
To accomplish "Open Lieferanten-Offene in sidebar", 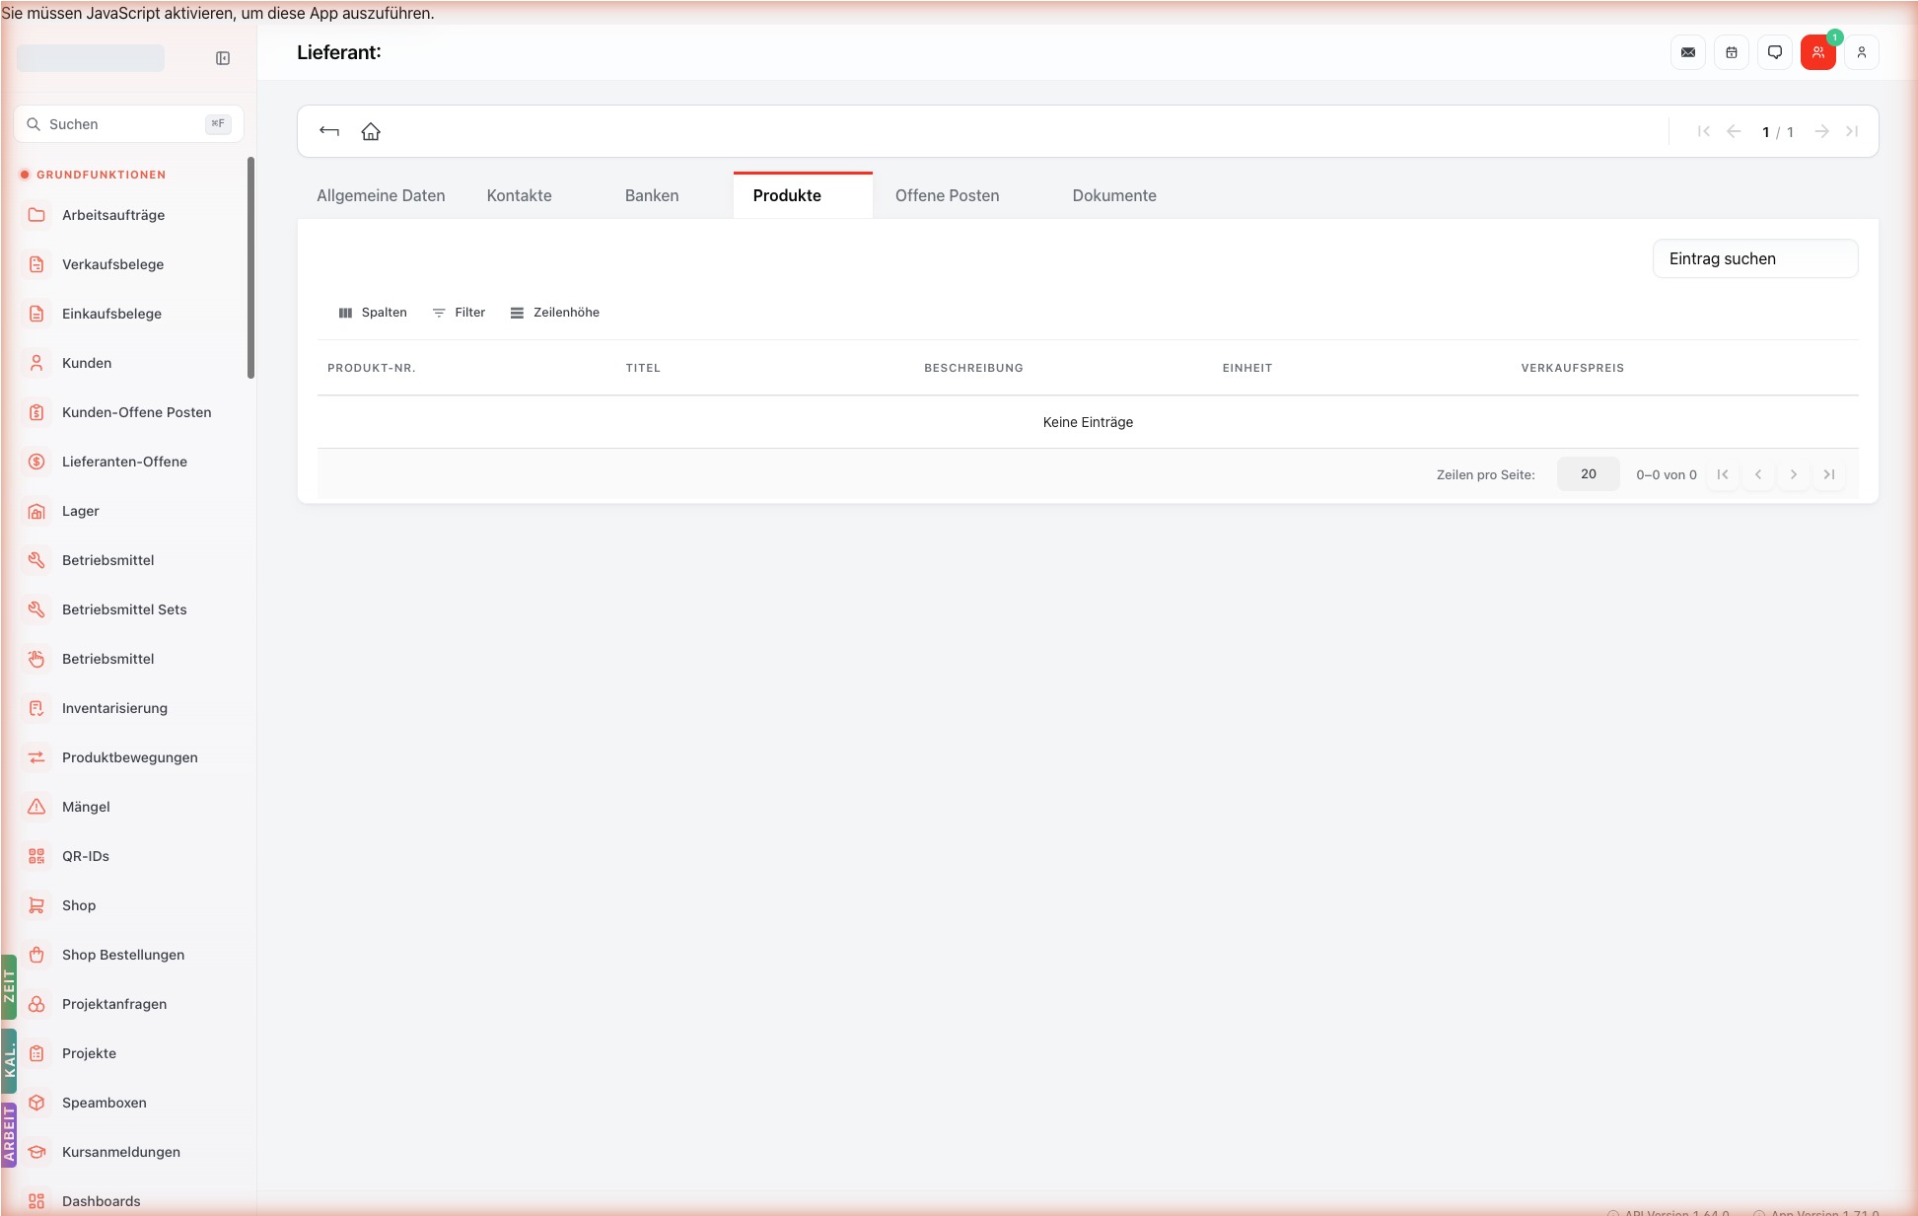I will (129, 462).
